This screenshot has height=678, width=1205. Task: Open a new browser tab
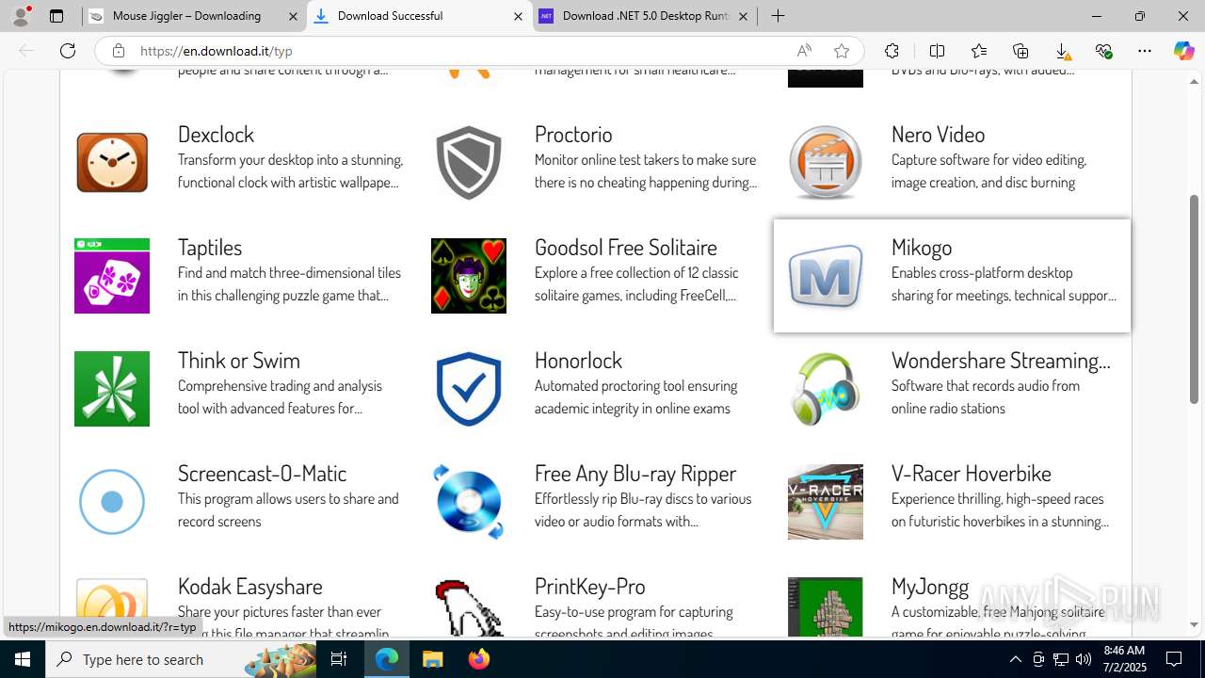pos(778,16)
